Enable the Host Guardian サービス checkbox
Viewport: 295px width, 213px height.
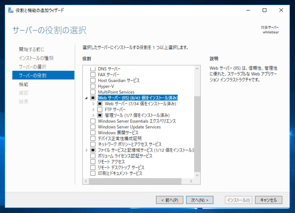[x=93, y=80]
